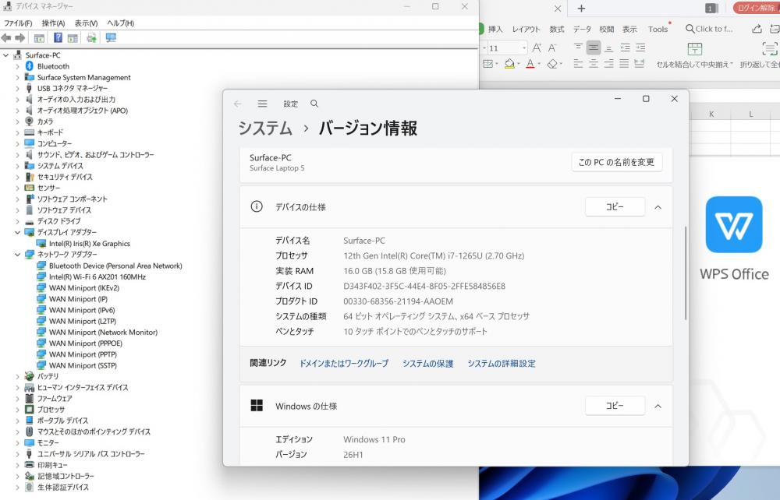Justify text in WPS ribbon

(624, 64)
